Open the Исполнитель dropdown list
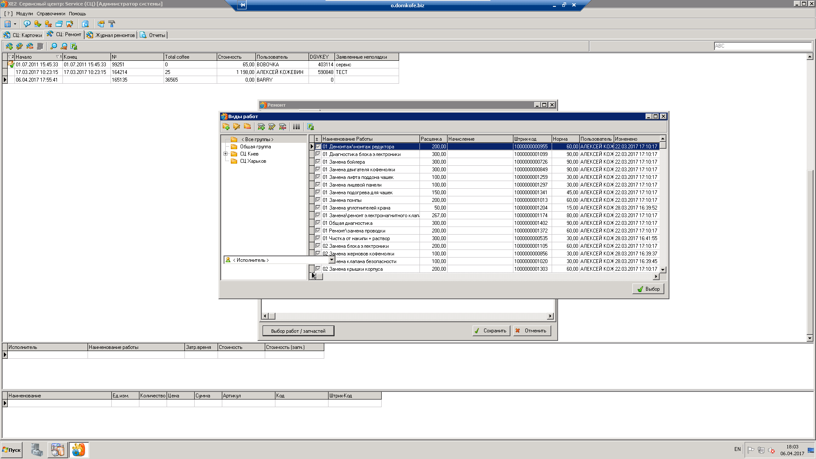 coord(331,260)
